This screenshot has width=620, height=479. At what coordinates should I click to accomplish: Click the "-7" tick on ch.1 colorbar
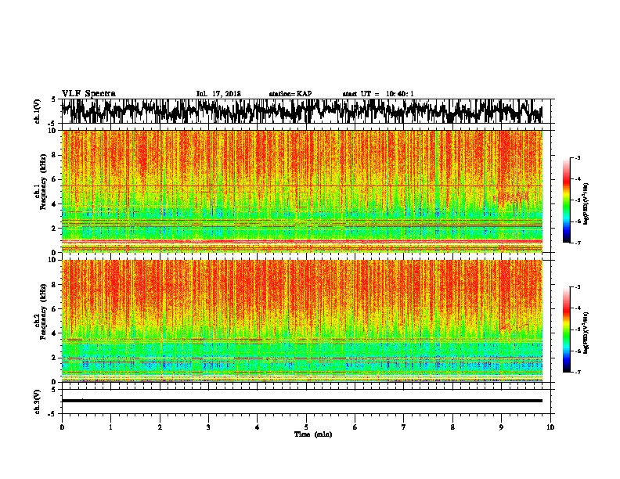click(577, 243)
